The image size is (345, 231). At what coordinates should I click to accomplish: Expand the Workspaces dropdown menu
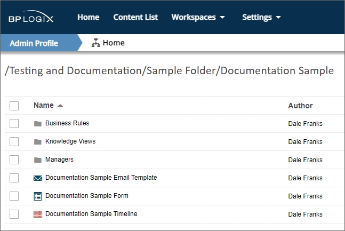tap(198, 18)
